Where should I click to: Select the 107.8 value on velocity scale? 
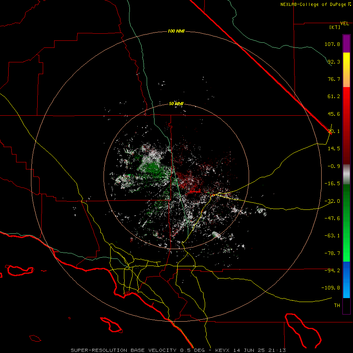point(332,44)
